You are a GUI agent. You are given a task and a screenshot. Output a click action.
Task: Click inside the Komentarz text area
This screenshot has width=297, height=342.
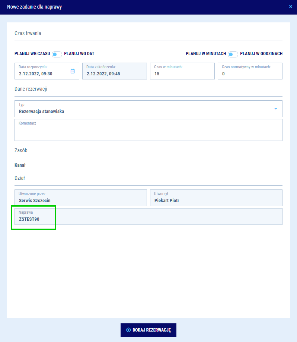(x=148, y=132)
